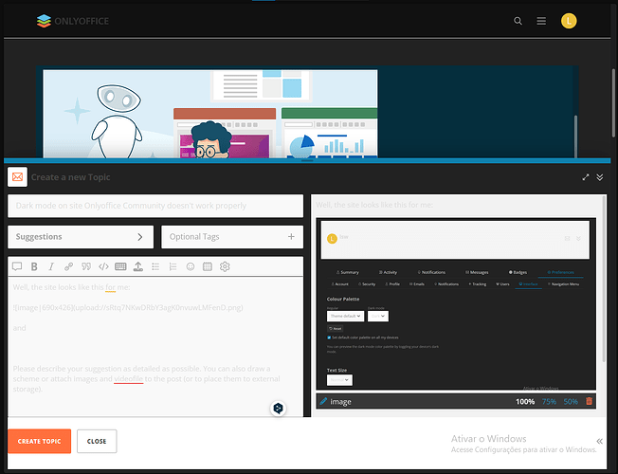Delete the image using the trash icon
The height and width of the screenshot is (474, 618).
[589, 402]
